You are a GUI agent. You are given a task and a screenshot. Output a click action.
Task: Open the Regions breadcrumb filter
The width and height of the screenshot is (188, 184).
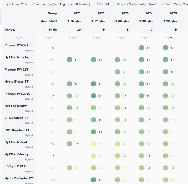(152, 4)
